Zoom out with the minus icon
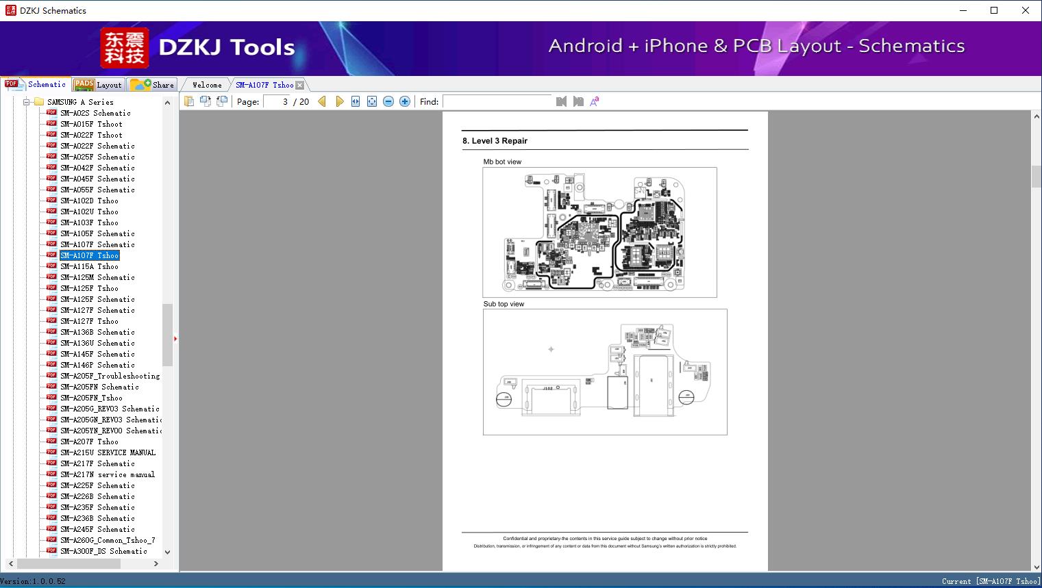 click(388, 101)
